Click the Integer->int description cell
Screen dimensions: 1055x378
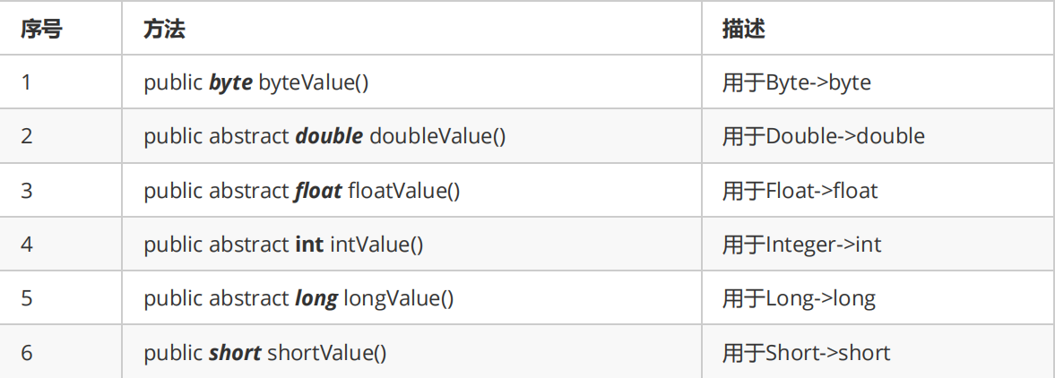point(878,245)
